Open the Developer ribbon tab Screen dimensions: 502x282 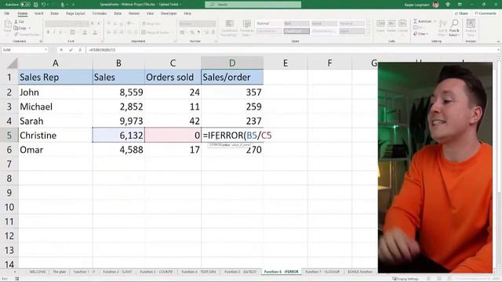[x=169, y=13]
